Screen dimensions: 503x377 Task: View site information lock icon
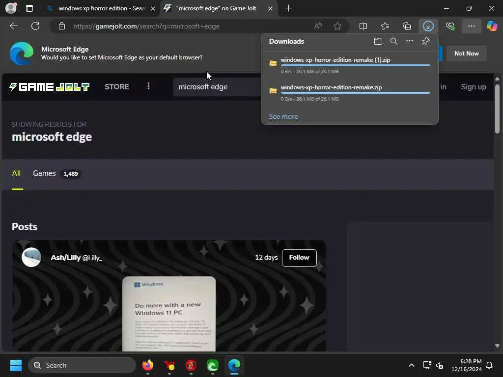click(62, 27)
